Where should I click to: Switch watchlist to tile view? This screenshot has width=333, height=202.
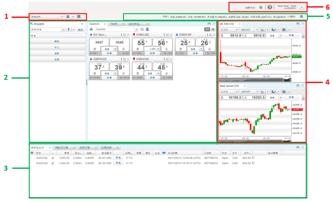click(207, 29)
